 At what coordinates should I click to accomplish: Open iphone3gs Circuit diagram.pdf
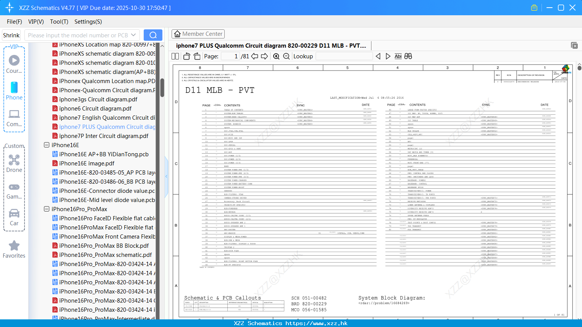(x=95, y=99)
